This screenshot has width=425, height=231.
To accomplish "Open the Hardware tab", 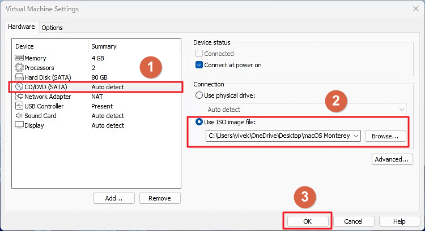I will pos(22,27).
